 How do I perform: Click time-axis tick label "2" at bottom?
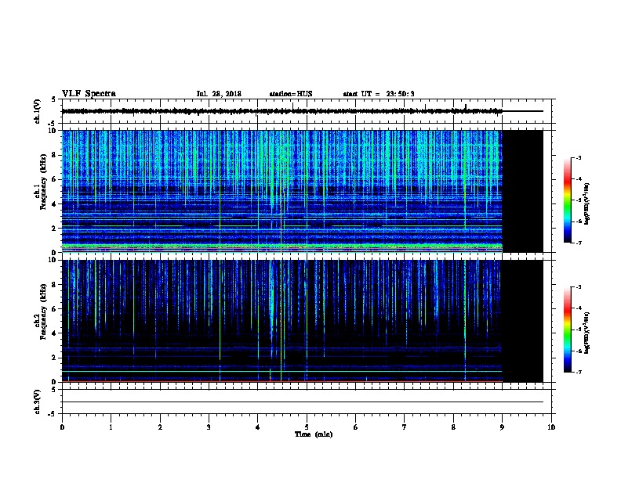[160, 427]
